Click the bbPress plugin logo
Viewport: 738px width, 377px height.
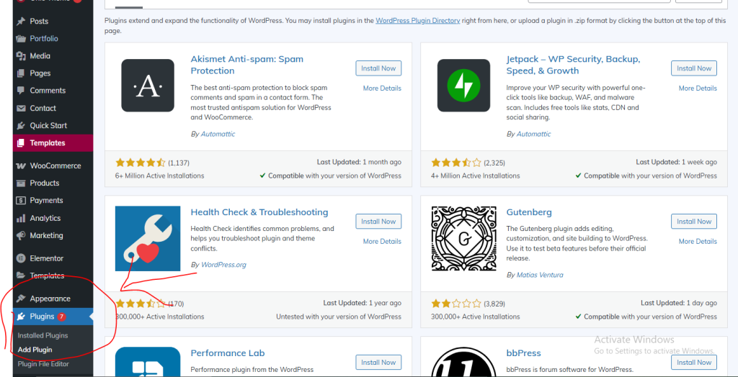point(463,362)
